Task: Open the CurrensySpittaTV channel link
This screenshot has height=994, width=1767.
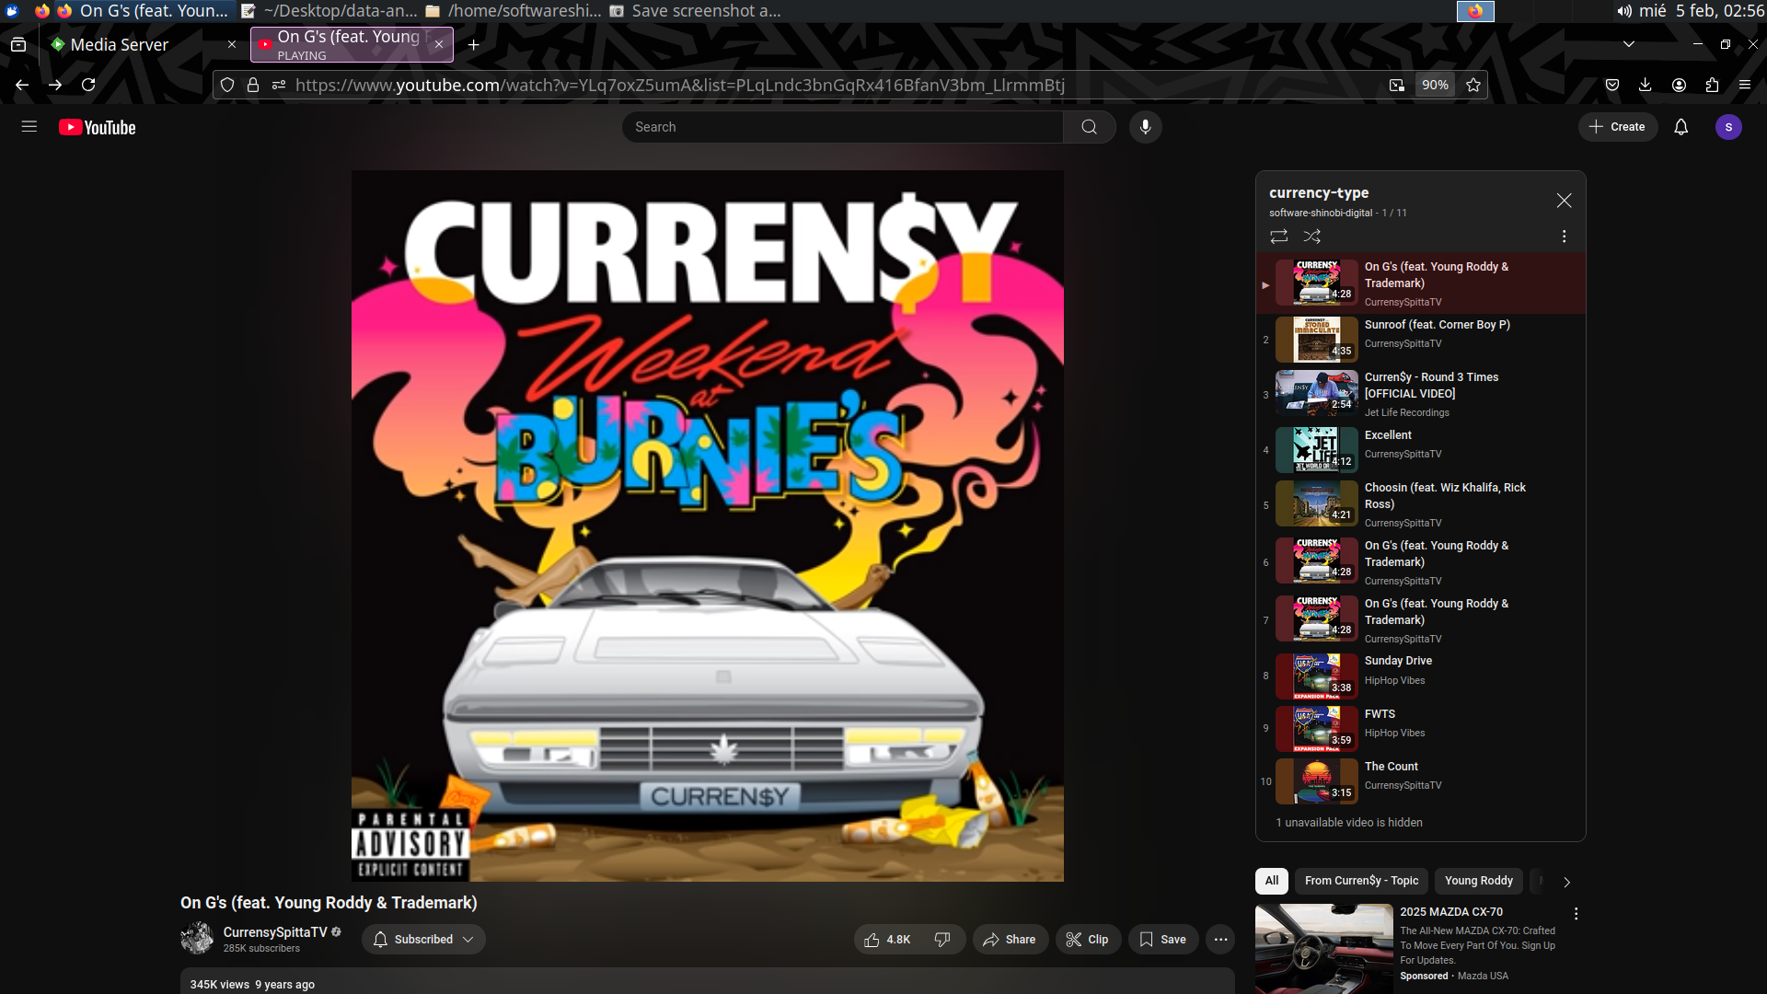Action: point(274,932)
